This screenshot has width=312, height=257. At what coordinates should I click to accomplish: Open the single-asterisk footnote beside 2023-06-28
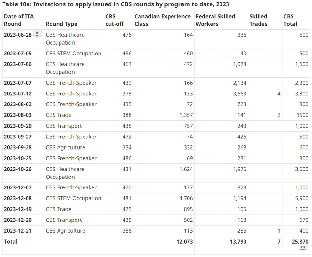click(37, 34)
